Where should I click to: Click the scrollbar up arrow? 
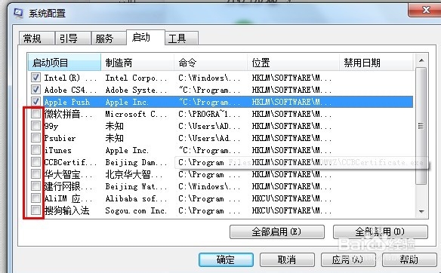pos(421,60)
